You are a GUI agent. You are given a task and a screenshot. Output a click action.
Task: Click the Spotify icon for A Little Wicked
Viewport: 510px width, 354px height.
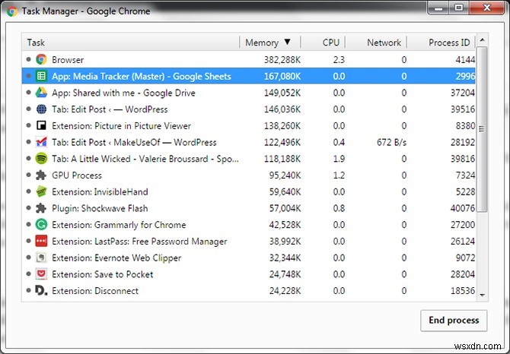point(41,159)
